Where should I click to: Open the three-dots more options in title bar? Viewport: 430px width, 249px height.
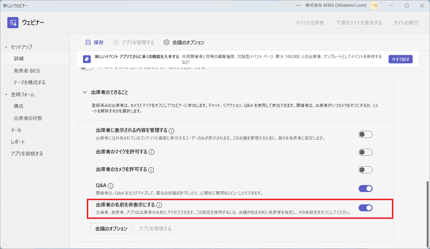click(x=299, y=6)
